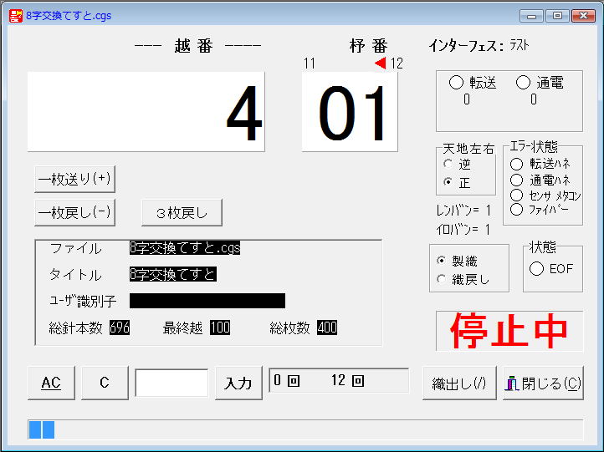Choose the 製織 weaving mode

(442, 261)
